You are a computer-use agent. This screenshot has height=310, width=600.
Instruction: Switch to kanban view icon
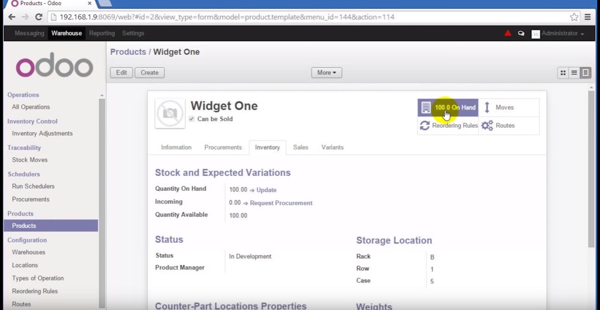(x=563, y=72)
